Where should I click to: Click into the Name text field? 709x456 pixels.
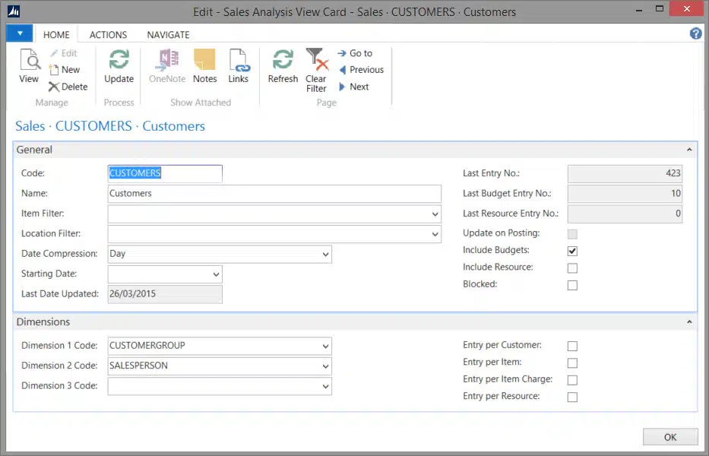pyautogui.click(x=274, y=194)
